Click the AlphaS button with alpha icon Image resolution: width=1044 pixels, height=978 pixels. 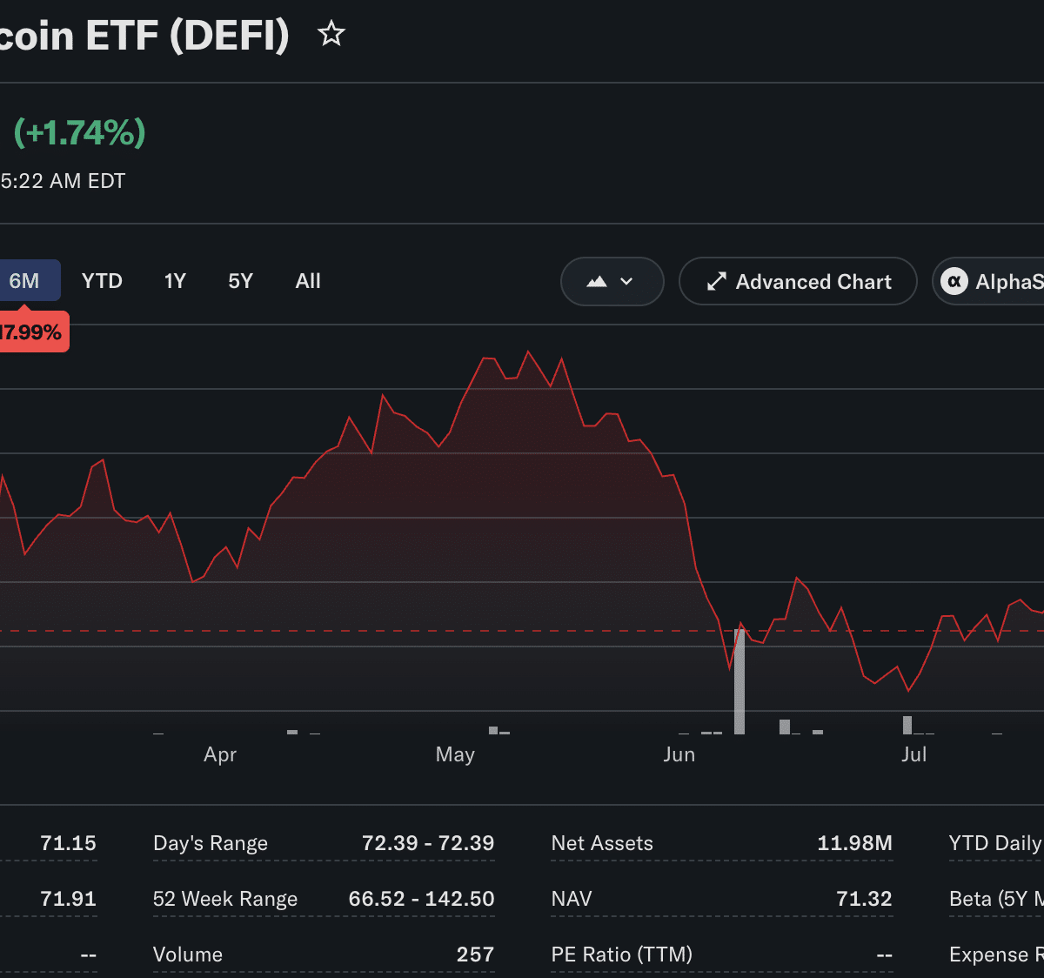click(988, 281)
